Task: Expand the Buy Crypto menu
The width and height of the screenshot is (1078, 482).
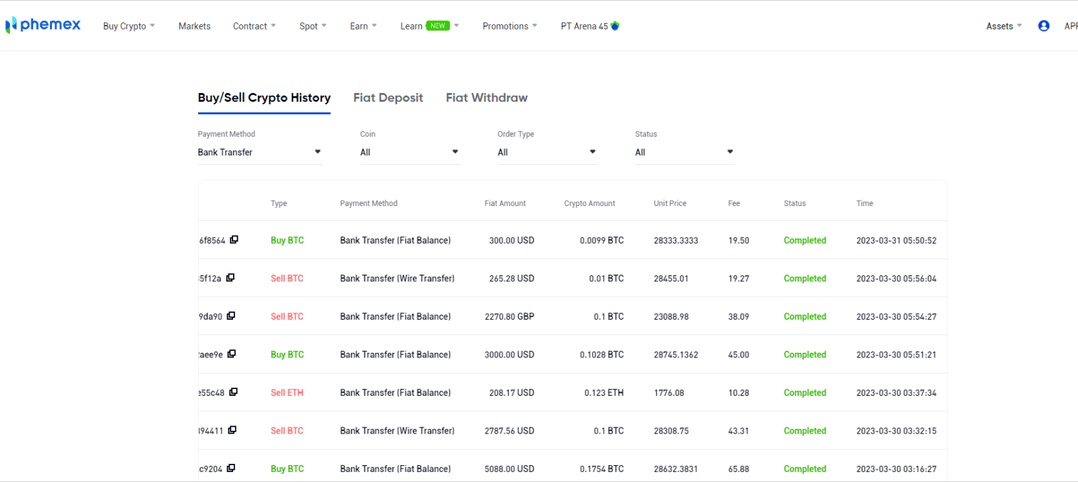Action: (x=129, y=26)
